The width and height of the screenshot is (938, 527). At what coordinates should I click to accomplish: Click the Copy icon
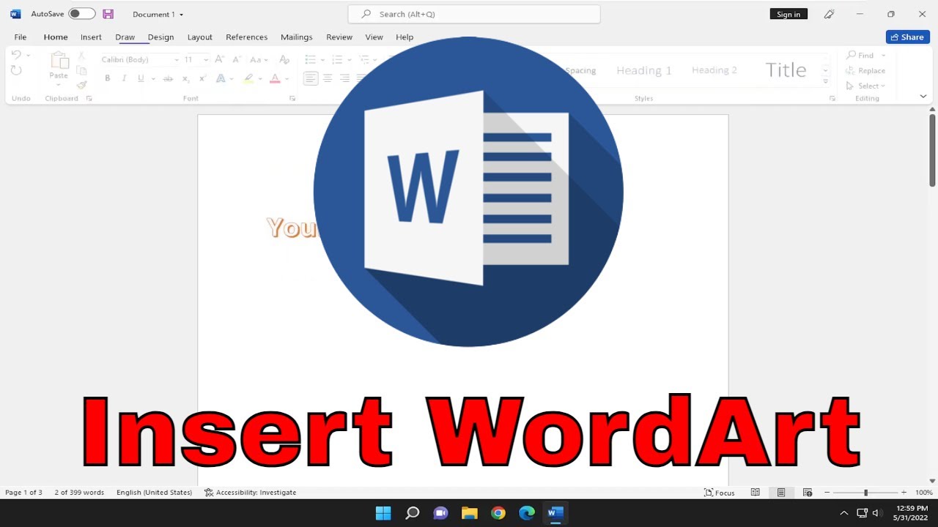click(x=81, y=70)
